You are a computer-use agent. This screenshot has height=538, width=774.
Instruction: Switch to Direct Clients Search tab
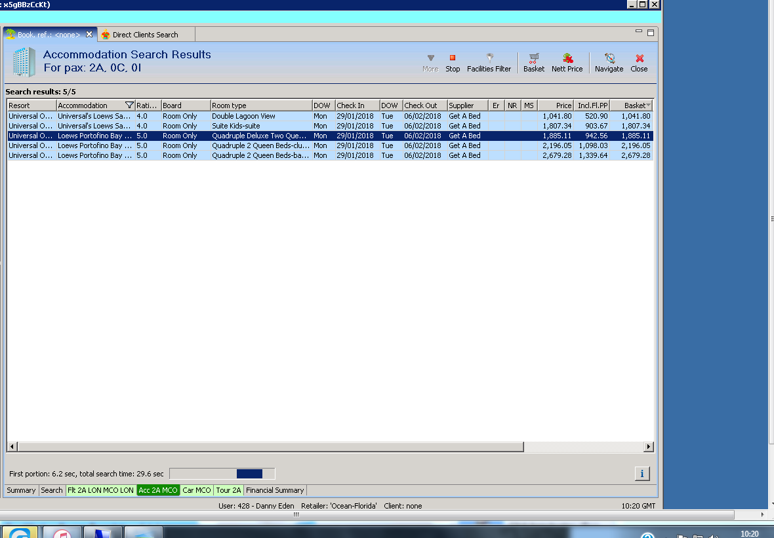tap(145, 35)
